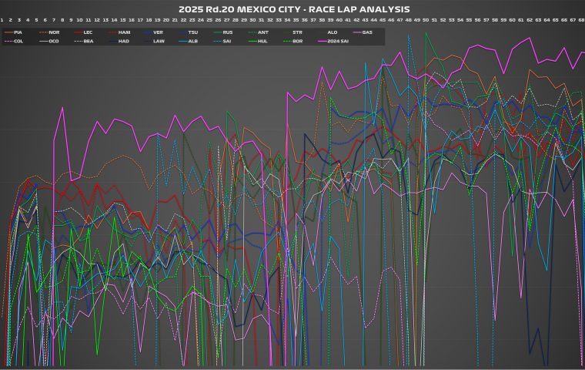The height and width of the screenshot is (370, 585).
Task: Click the ANT legend label
Action: pos(262,32)
